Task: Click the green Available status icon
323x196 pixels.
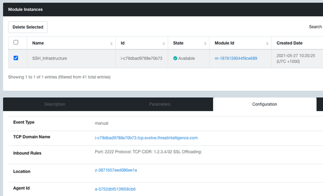Action: point(175,59)
